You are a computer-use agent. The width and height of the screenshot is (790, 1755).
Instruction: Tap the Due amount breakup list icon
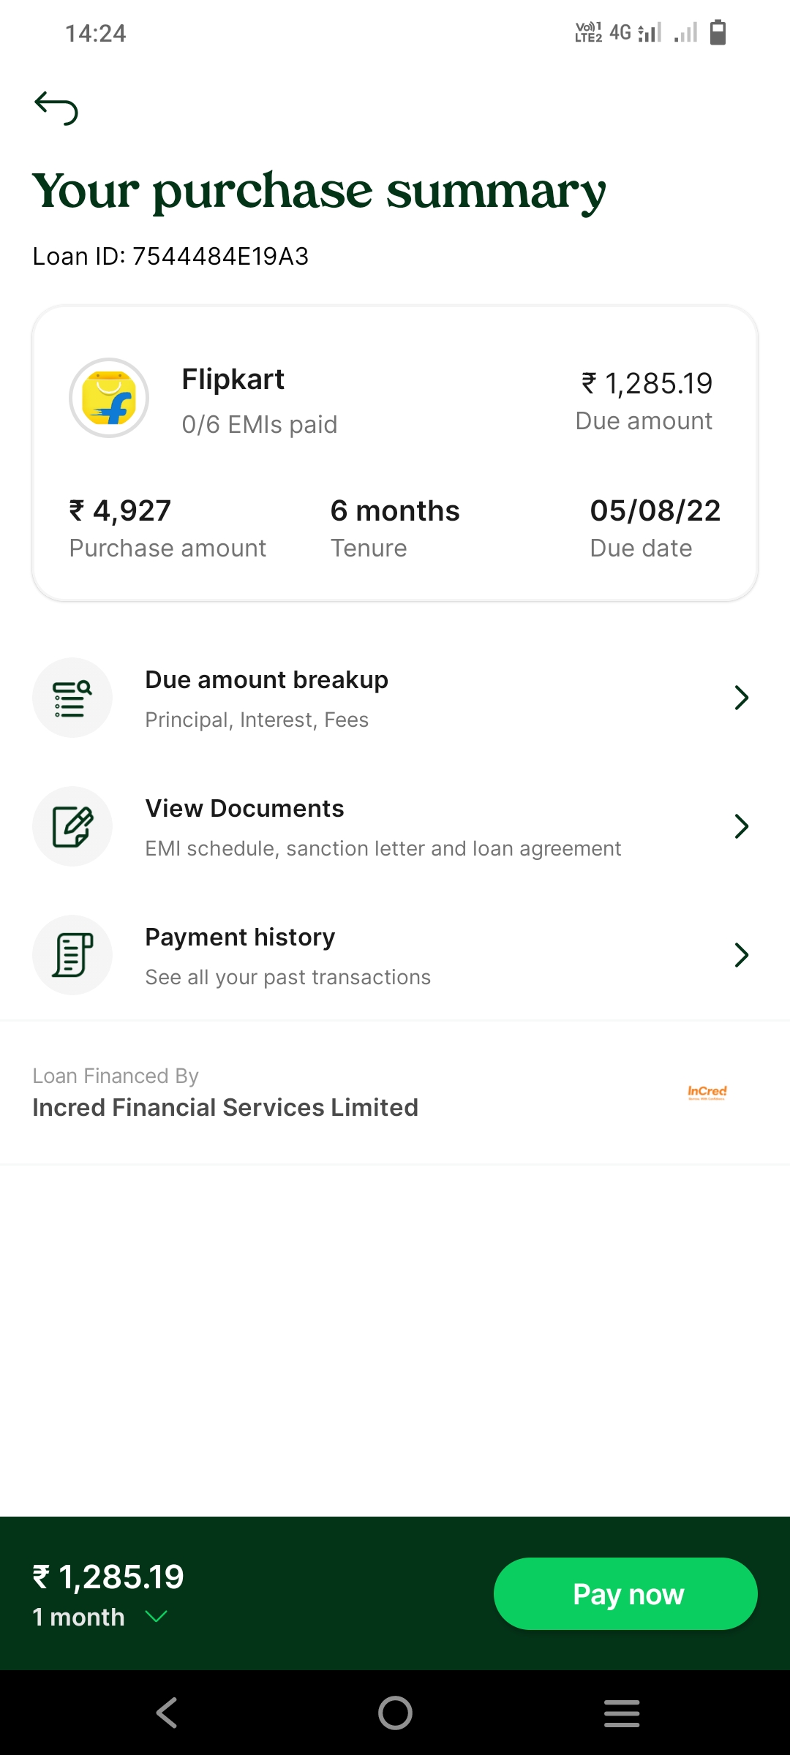(72, 698)
